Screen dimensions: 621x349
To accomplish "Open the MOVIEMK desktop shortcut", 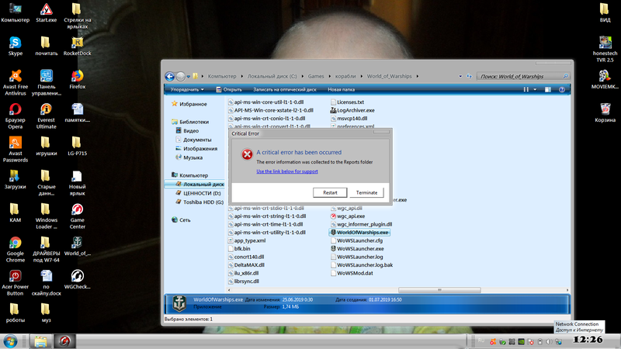I will click(605, 79).
